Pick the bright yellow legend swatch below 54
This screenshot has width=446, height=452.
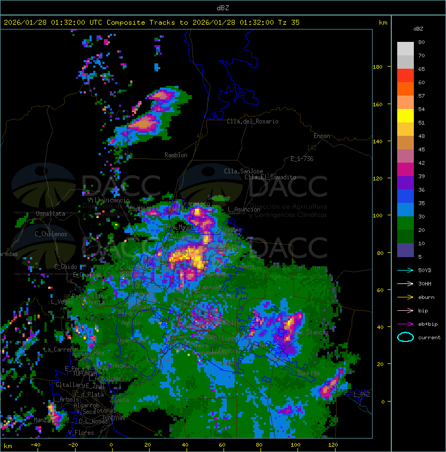[405, 116]
